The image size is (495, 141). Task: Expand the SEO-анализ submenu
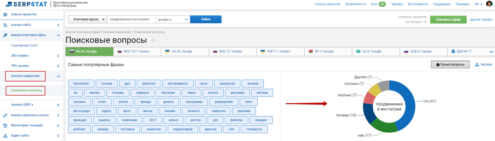click(58, 56)
